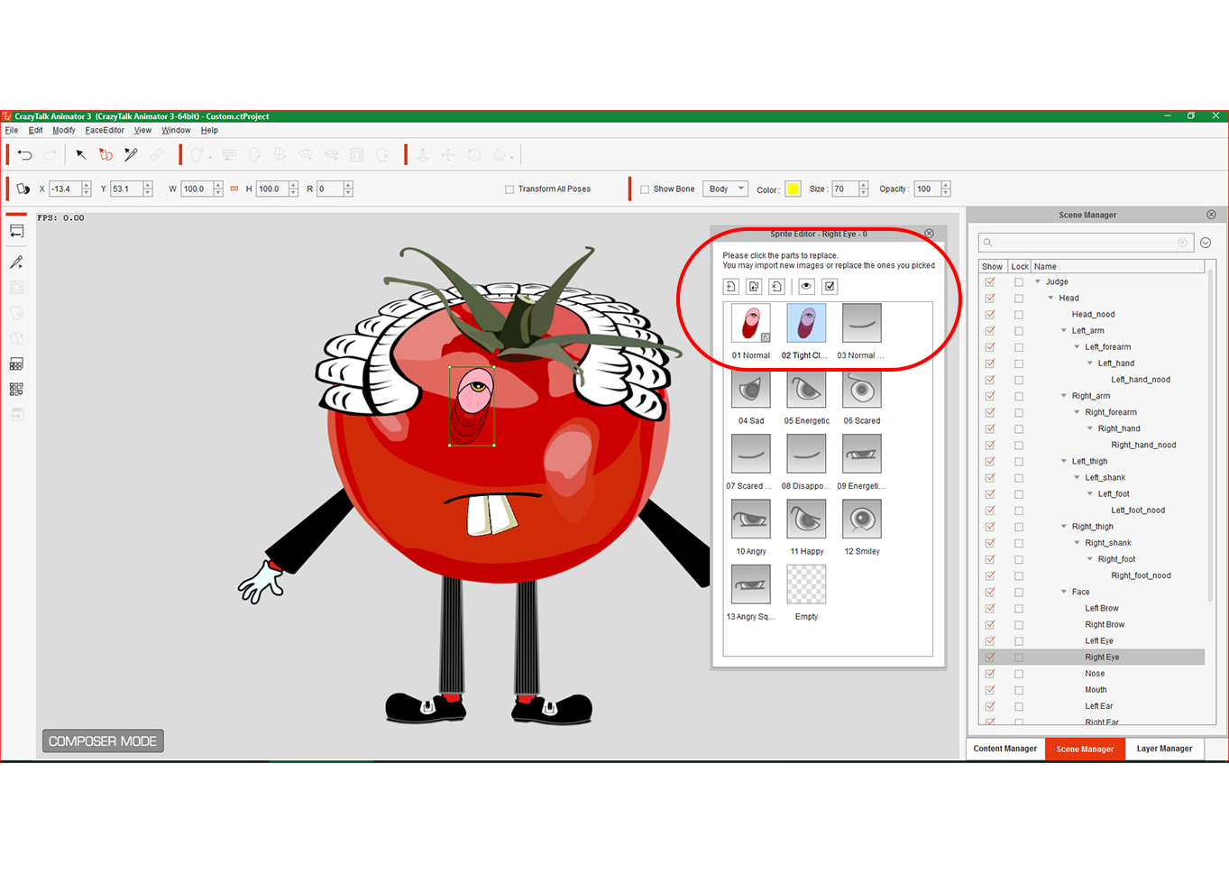Viewport: 1229px width, 874px height.
Task: Select the Bone Editor pen tool
Action: (131, 155)
